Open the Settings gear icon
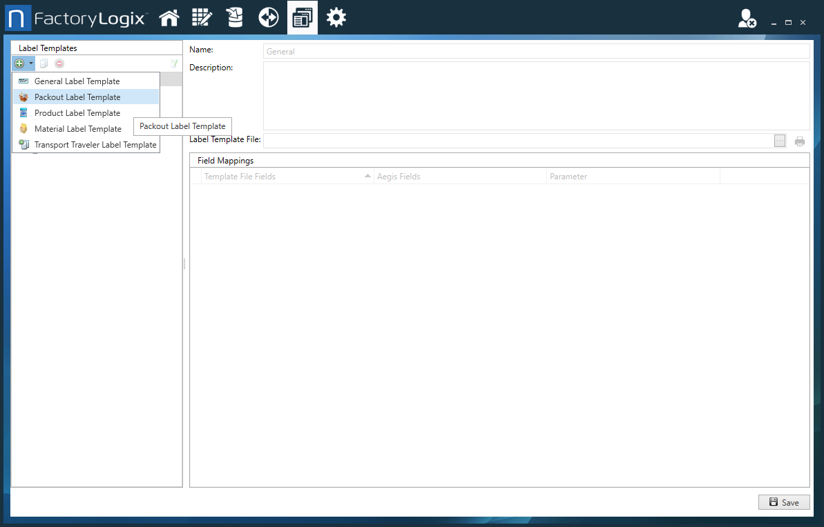The height and width of the screenshot is (527, 824). 336,17
